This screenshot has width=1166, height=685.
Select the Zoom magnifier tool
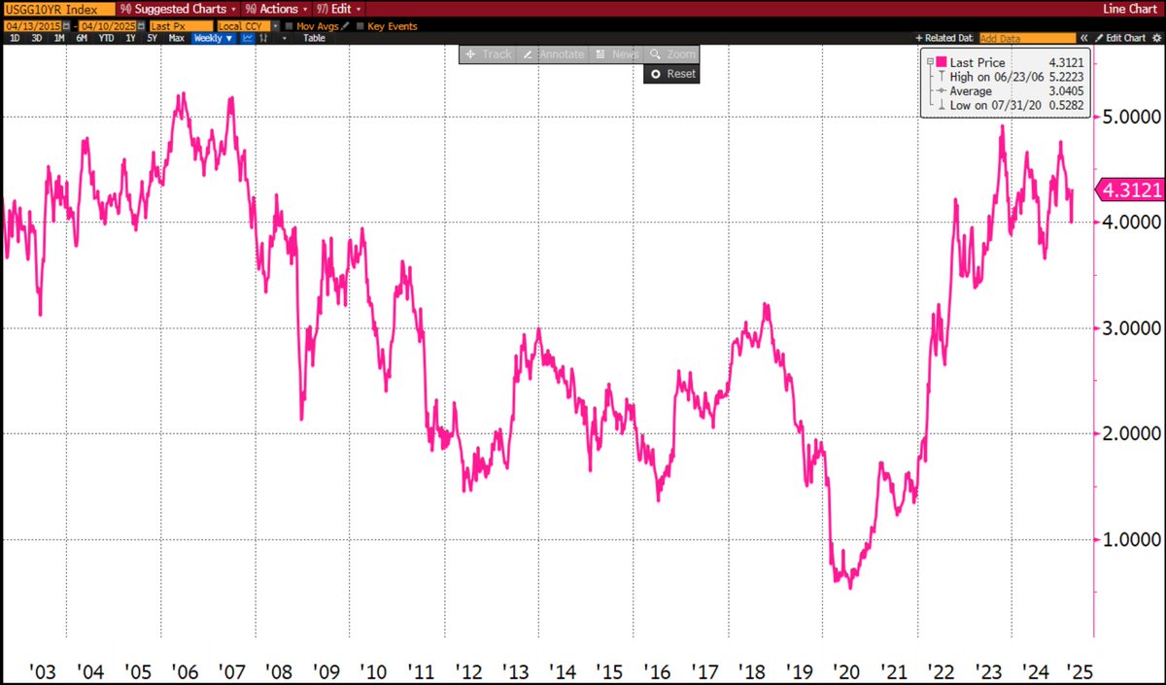tap(670, 53)
